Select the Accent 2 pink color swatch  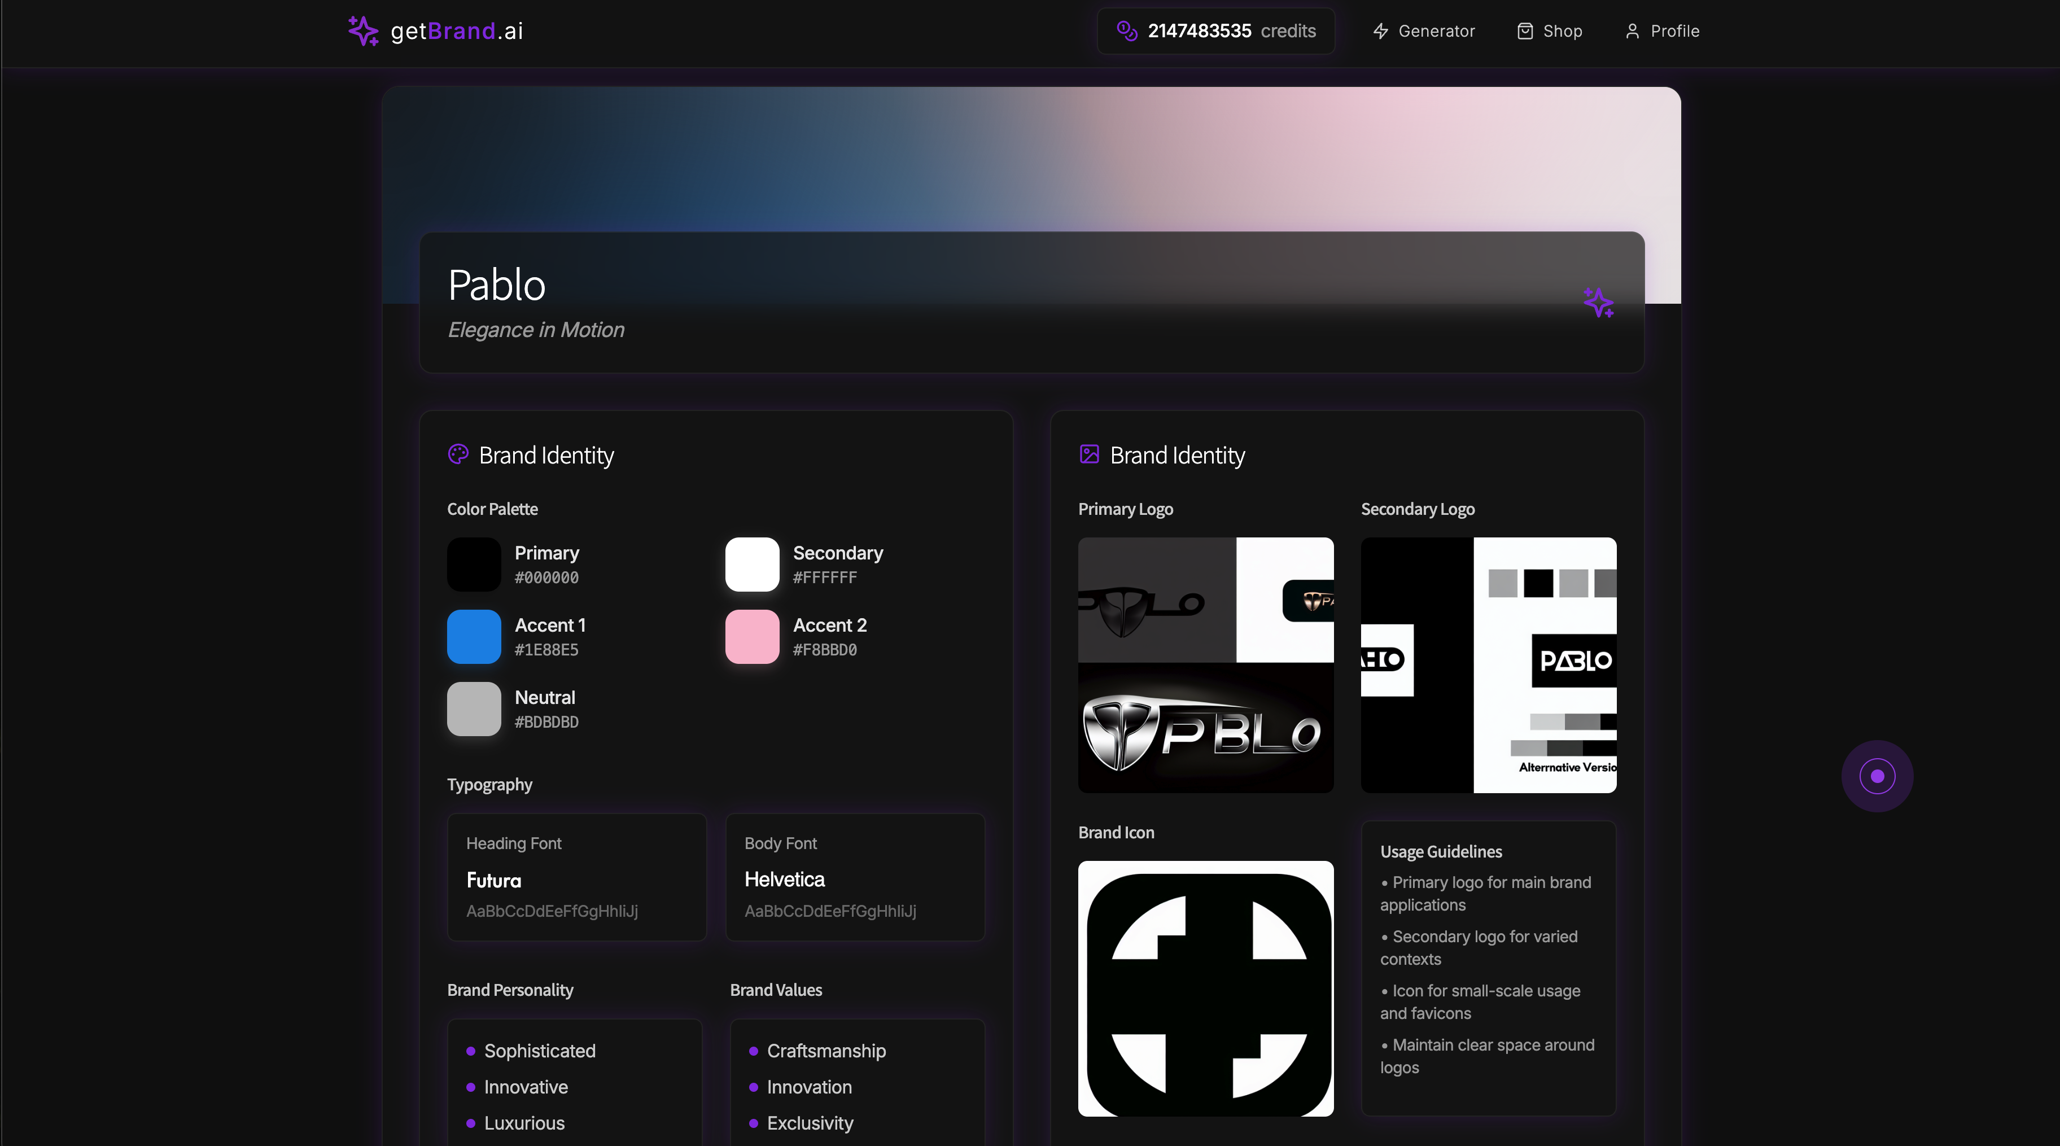coord(752,637)
